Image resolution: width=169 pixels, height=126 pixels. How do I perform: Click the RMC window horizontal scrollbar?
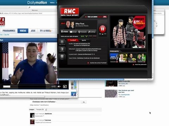91,79
